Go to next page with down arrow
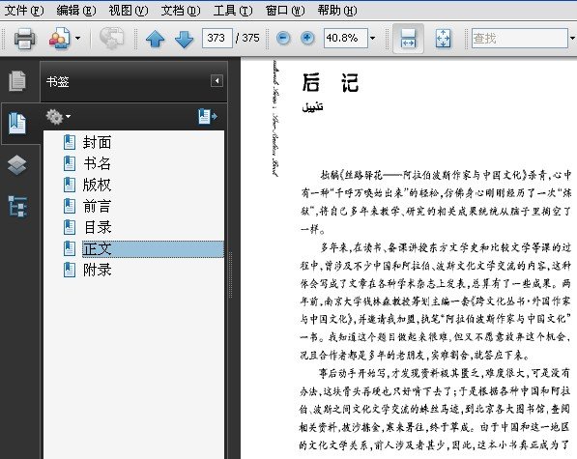 [184, 39]
